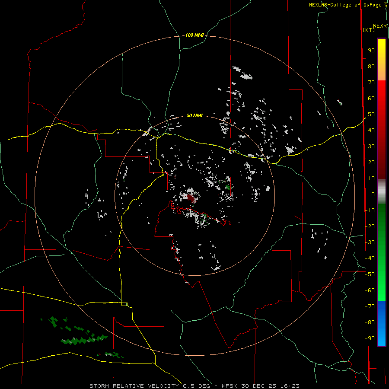Click the "10" scale label
This screenshot has height=389, width=389.
pos(371,179)
